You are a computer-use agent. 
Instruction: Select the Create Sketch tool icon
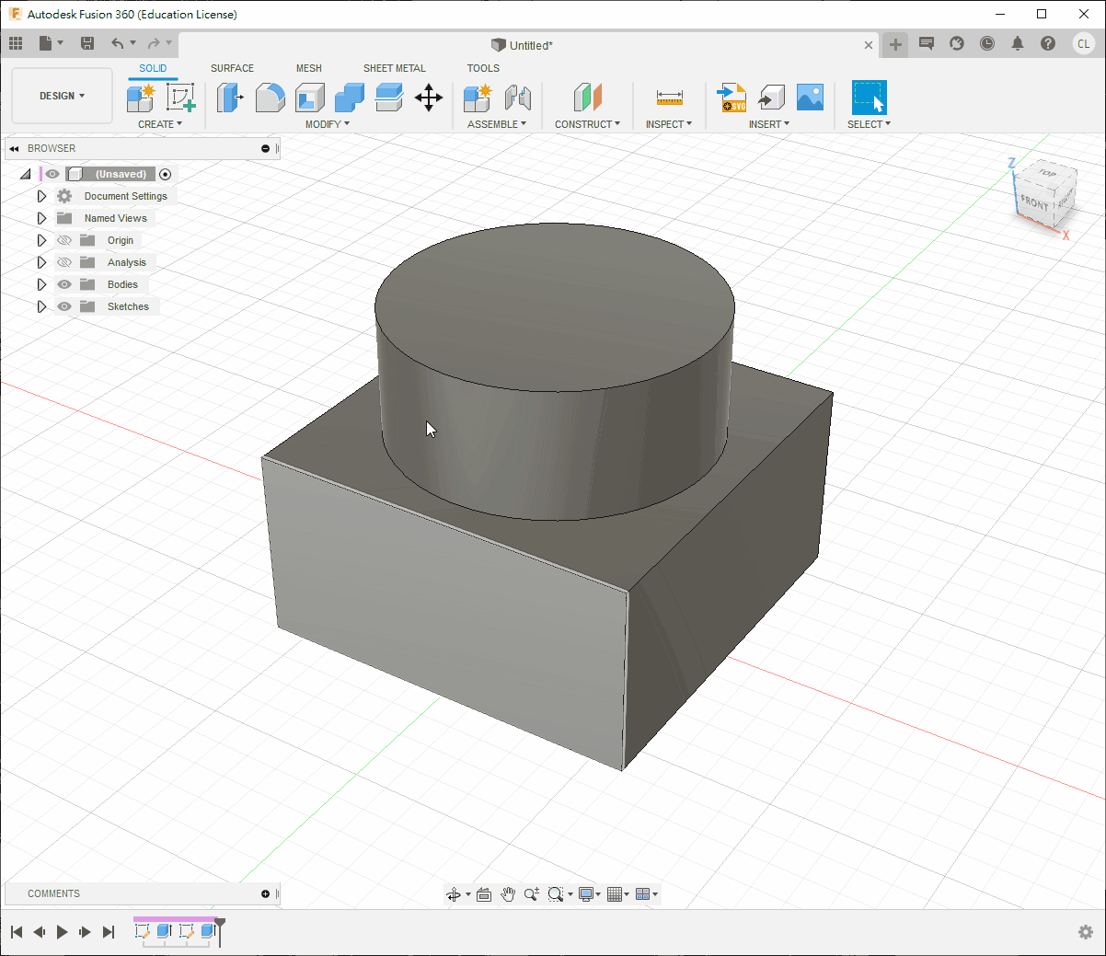(x=180, y=98)
